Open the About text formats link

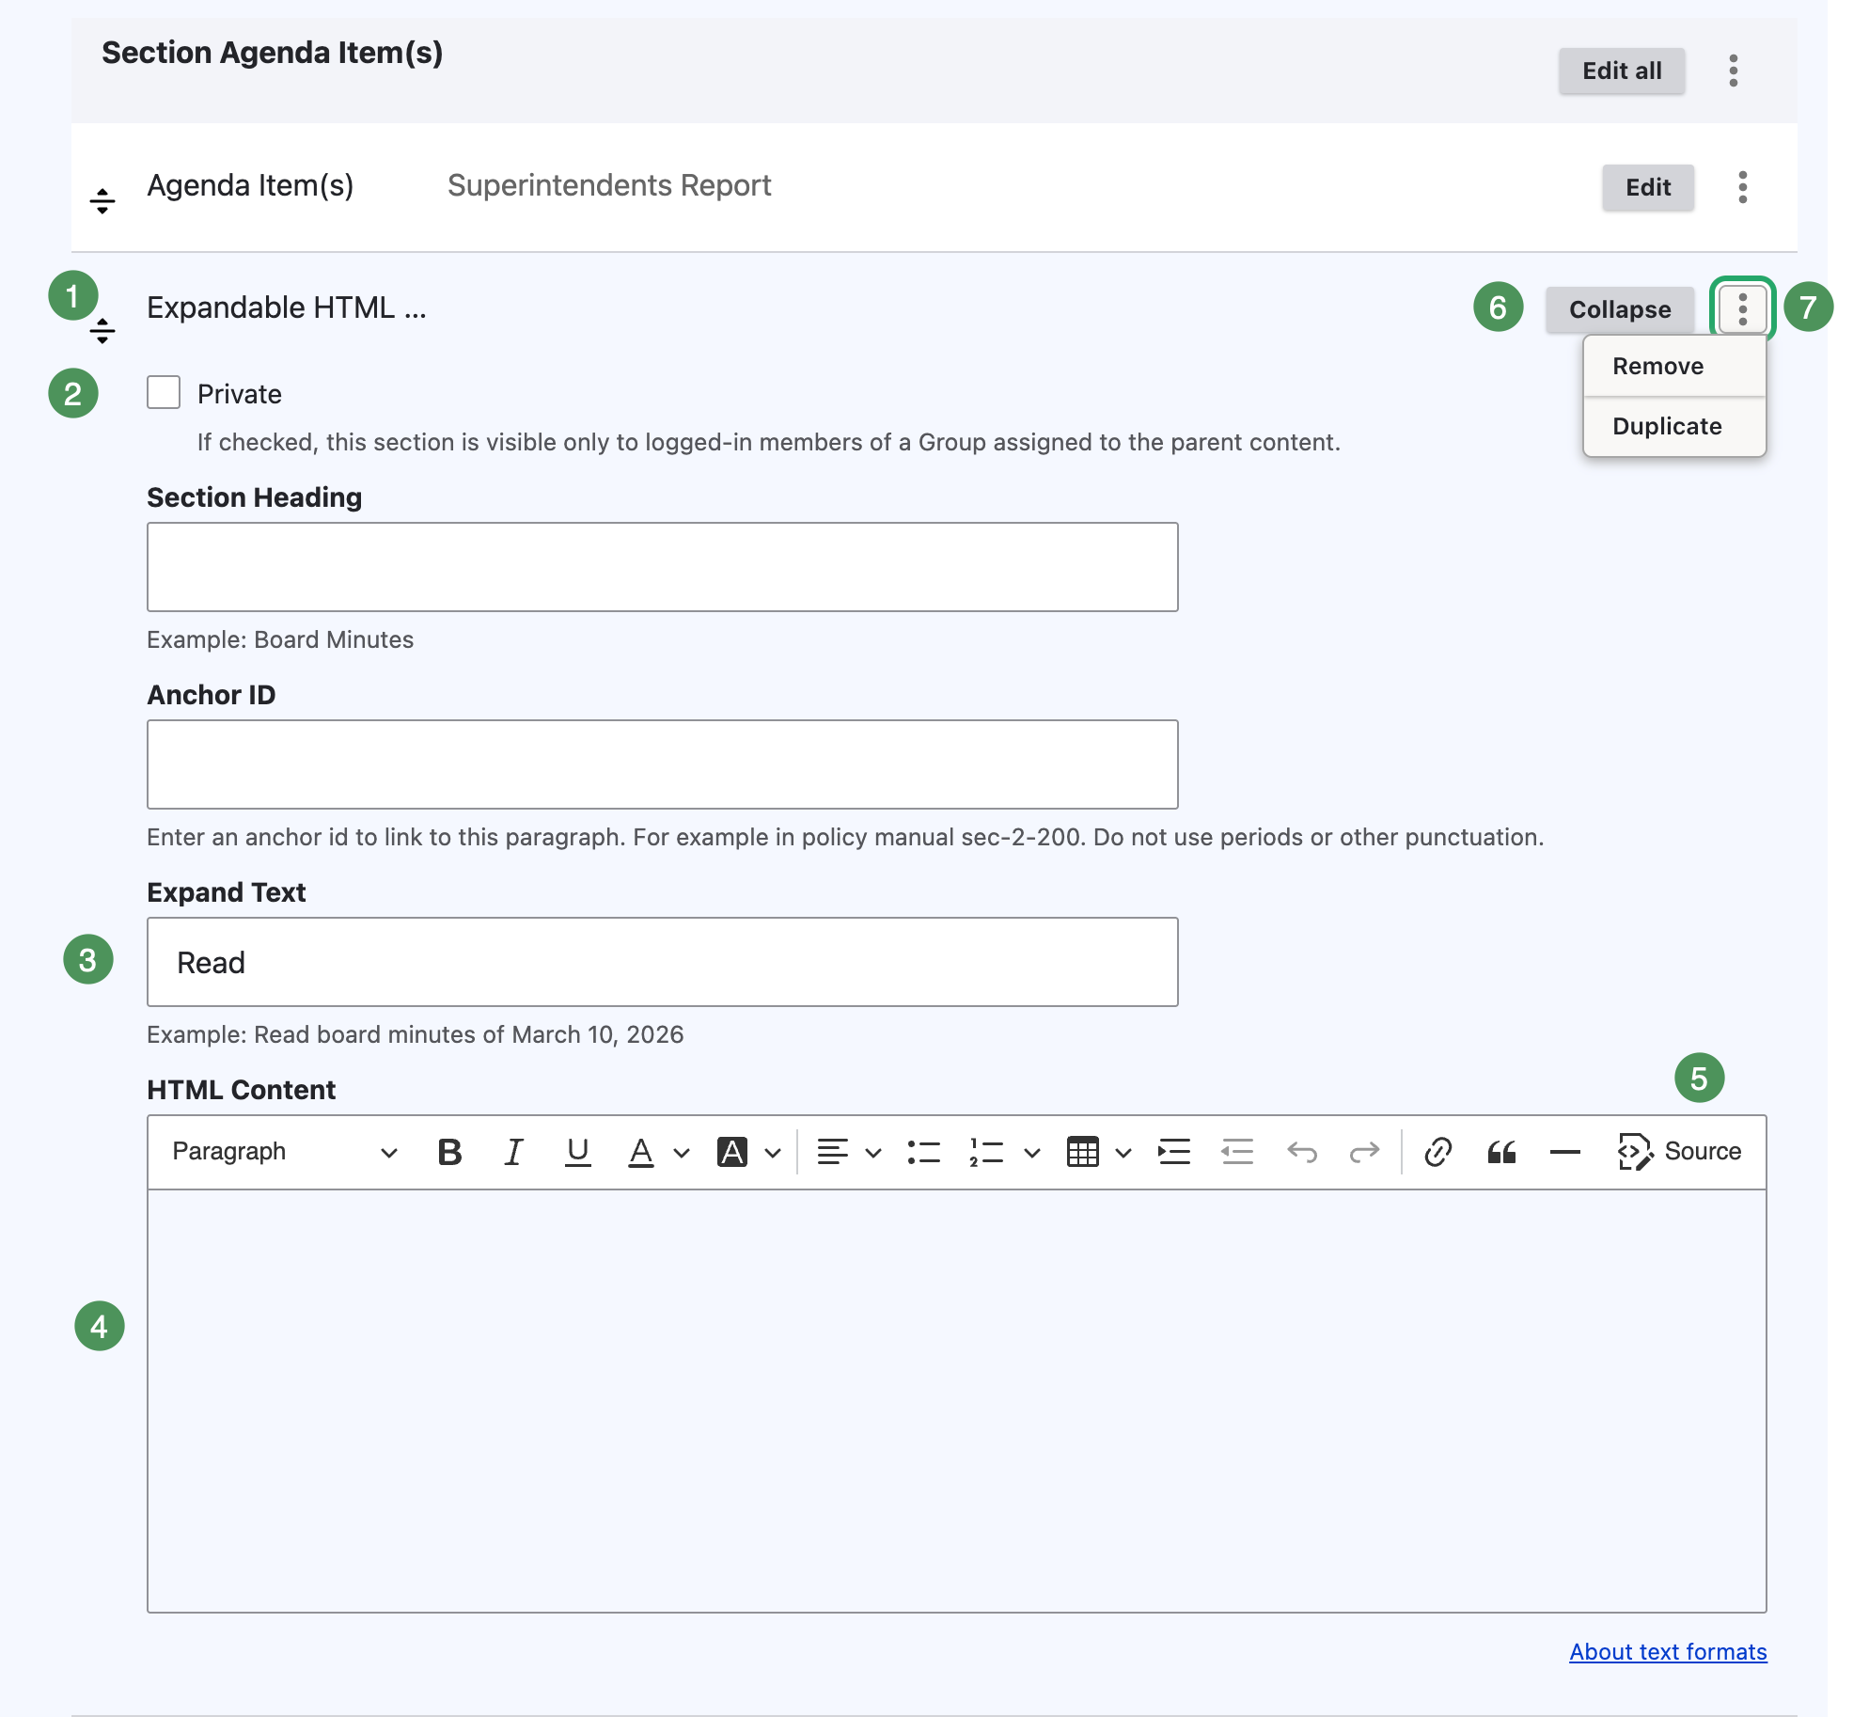(x=1668, y=1652)
